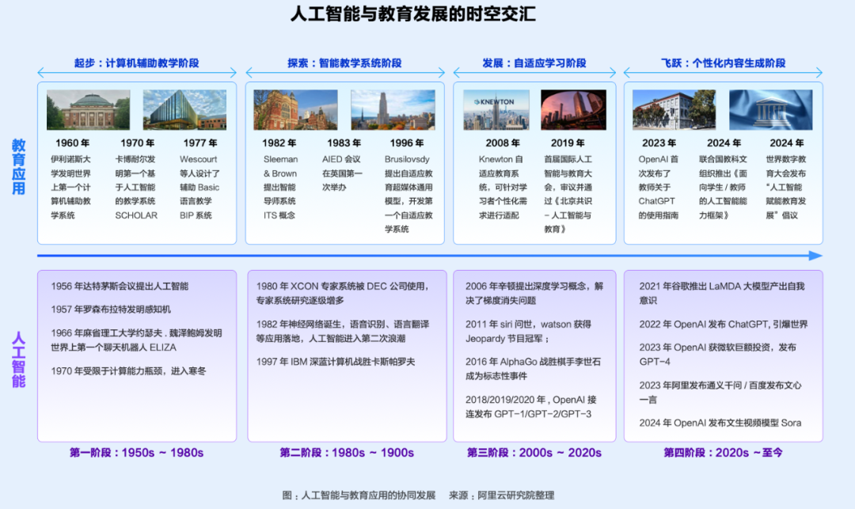
Task: Click the sunset skyscraper photo above 2019年
Action: [574, 109]
